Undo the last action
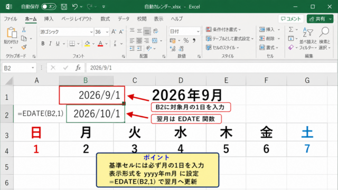This screenshot has height=190, width=338. click(x=75, y=7)
